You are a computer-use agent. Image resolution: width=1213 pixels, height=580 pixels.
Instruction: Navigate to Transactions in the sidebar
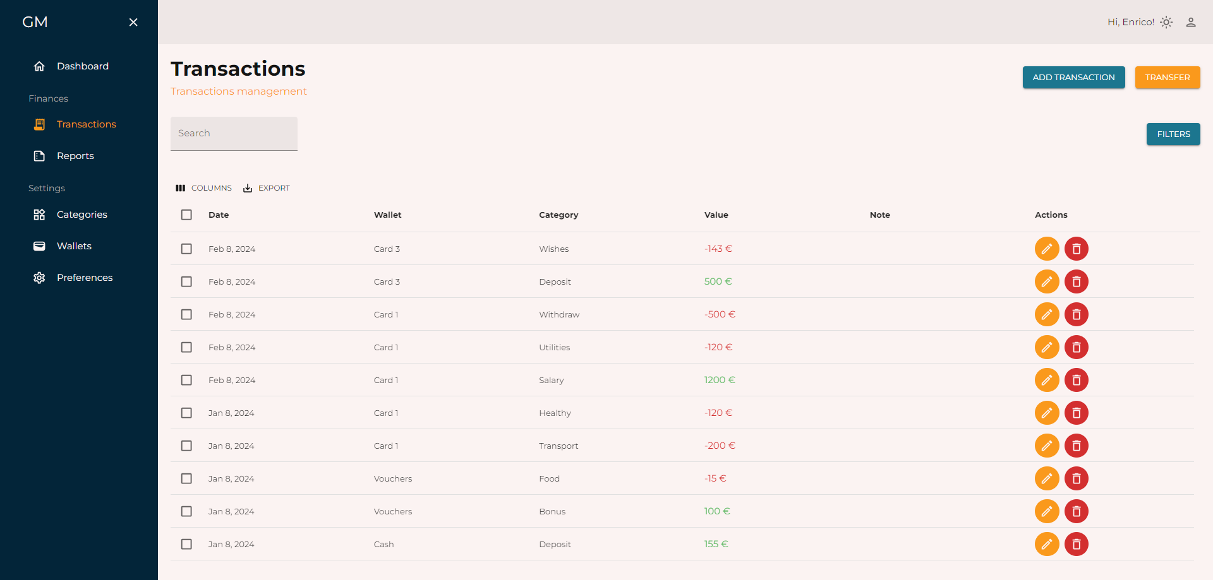point(87,124)
